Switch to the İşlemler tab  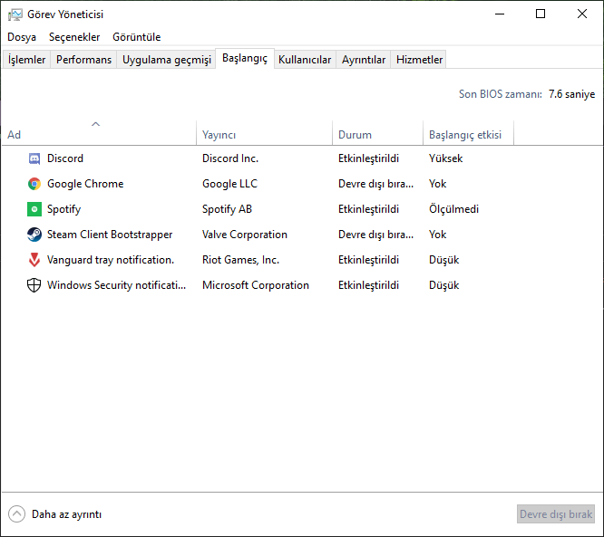pos(26,60)
